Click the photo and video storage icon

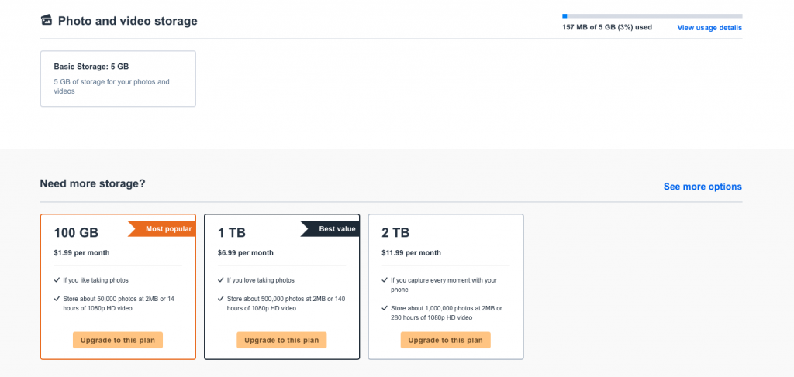pos(46,20)
